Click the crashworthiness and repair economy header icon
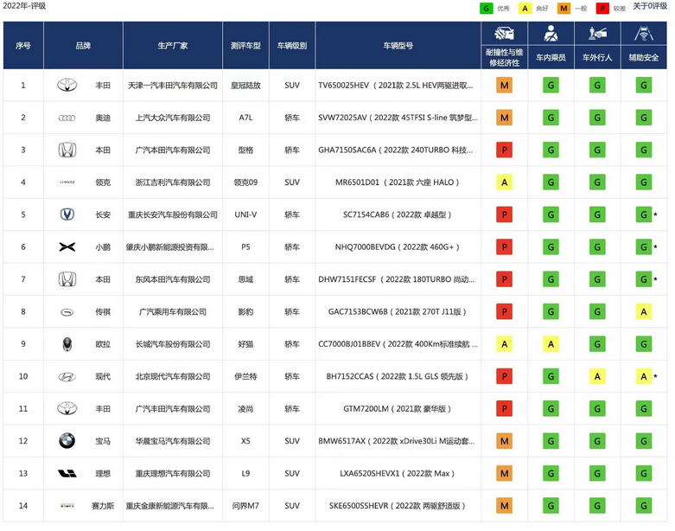Viewport: 675px width, 531px height. 504,33
